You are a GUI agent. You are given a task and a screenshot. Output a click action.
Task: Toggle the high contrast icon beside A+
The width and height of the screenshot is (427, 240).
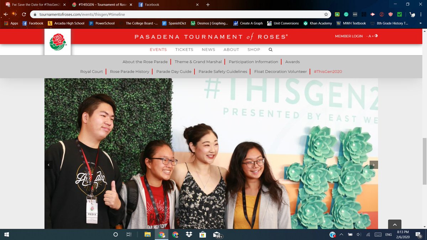tap(376, 36)
